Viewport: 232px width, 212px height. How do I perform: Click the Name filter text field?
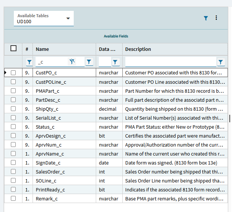(52, 62)
